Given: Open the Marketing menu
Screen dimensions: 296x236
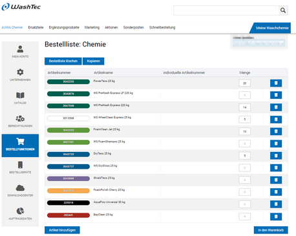Looking at the screenshot, I should [92, 27].
